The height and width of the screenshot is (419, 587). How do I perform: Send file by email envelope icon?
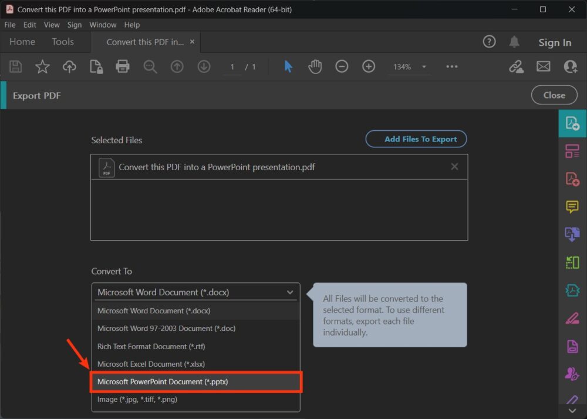[x=543, y=67]
